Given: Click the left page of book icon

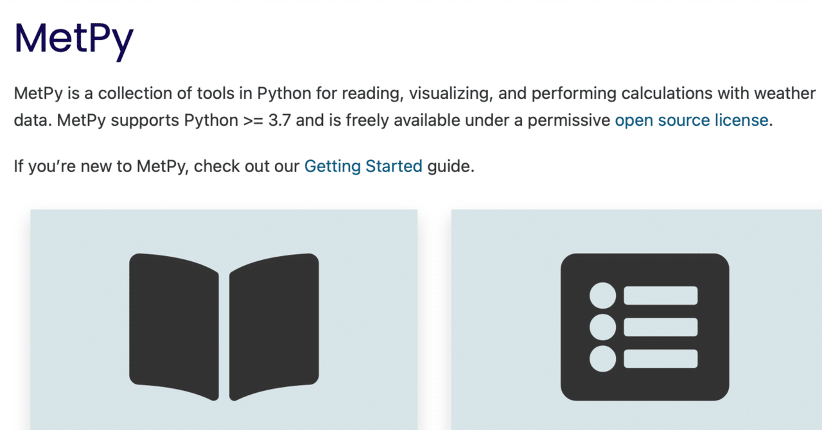Looking at the screenshot, I should 174,325.
